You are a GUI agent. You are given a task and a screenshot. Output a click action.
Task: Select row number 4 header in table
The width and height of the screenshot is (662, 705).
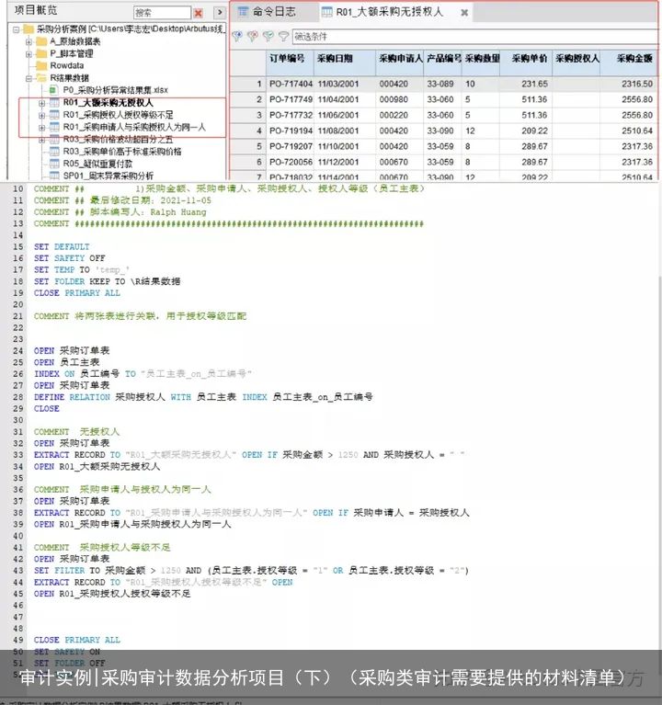248,131
